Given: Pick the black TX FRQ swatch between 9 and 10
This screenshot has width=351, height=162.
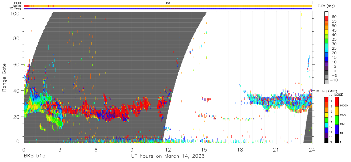Looking at the screenshot, I should point(326,140).
